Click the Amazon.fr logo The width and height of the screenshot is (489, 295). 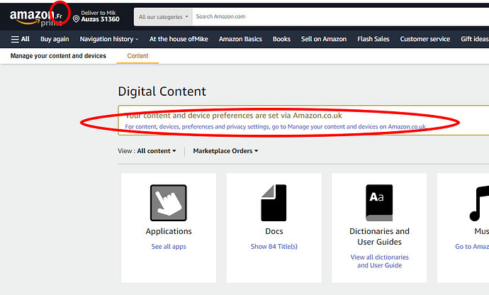coord(36,18)
